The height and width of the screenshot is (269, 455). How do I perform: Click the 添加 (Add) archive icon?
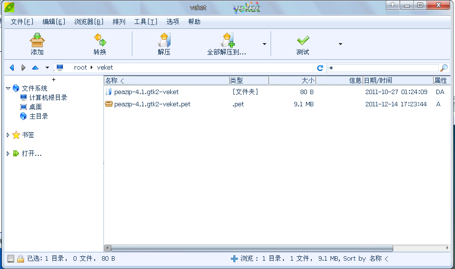(x=37, y=40)
